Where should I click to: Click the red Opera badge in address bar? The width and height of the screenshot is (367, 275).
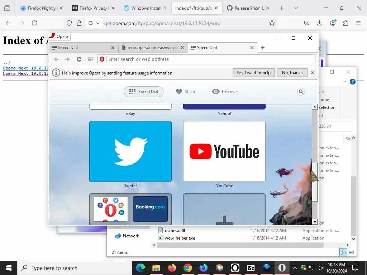pos(102,59)
